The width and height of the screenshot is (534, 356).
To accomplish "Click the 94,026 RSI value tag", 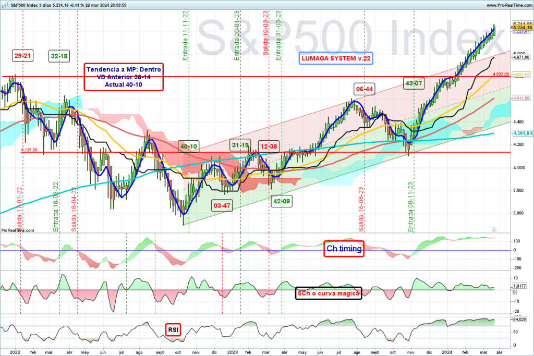I will 519,319.
